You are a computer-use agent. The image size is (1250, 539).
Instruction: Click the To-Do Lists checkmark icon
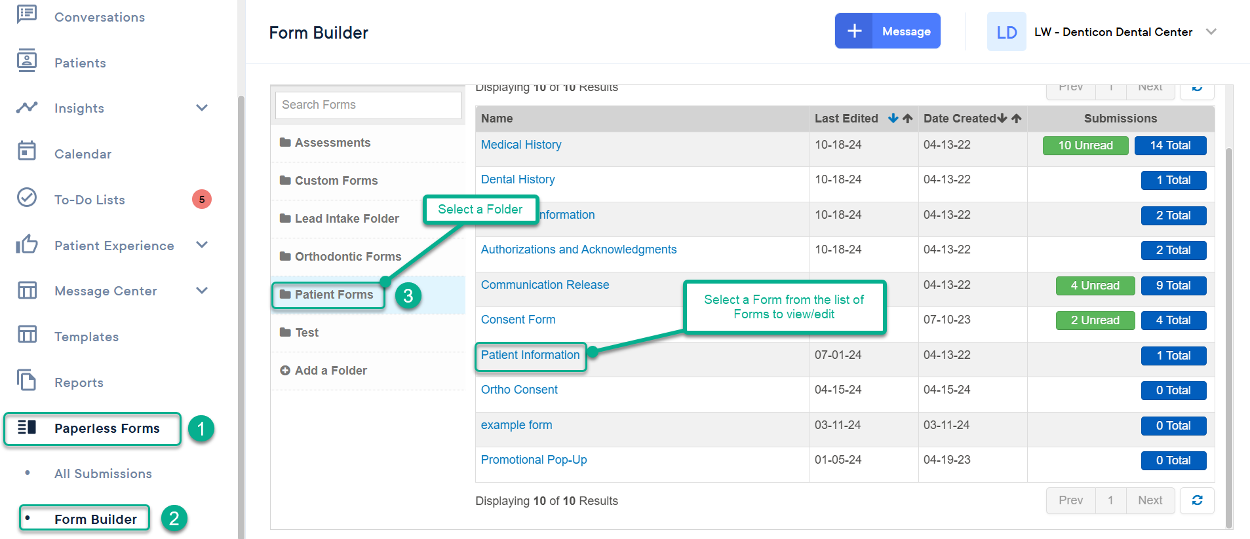tap(27, 197)
